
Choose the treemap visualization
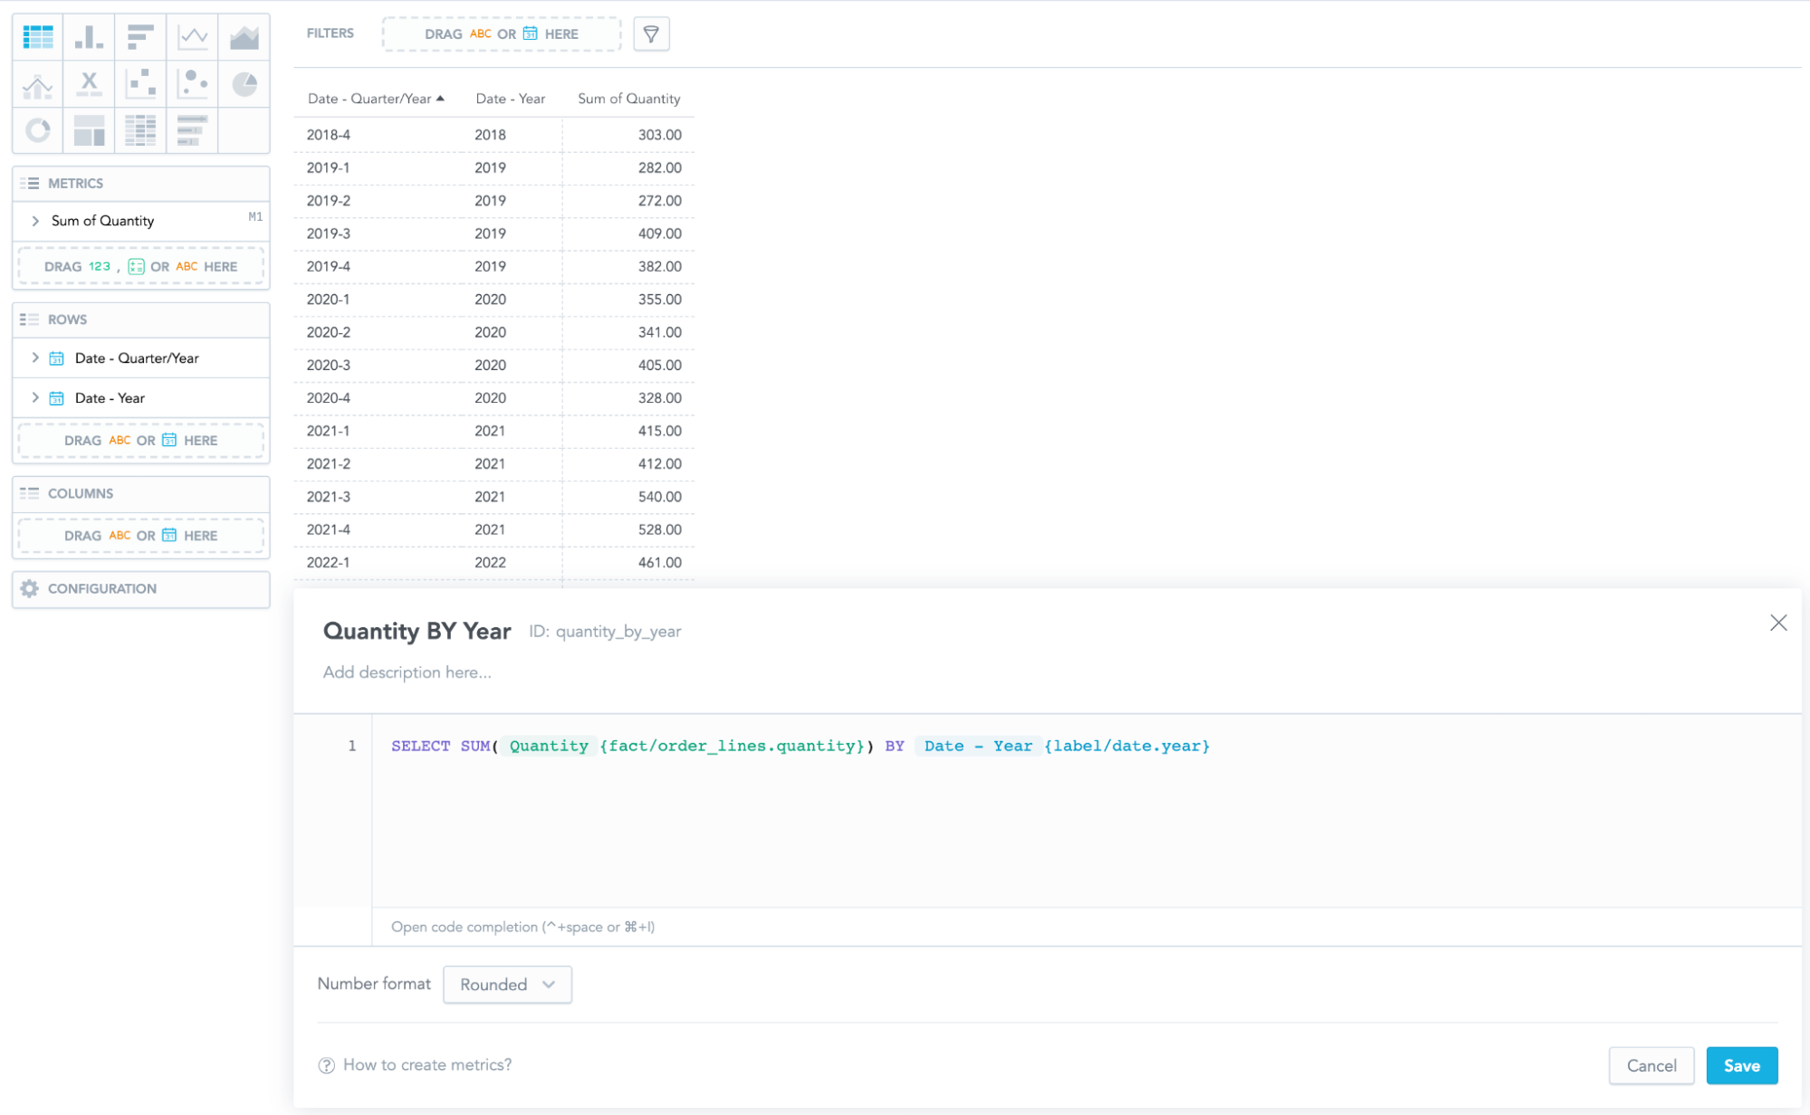point(89,131)
